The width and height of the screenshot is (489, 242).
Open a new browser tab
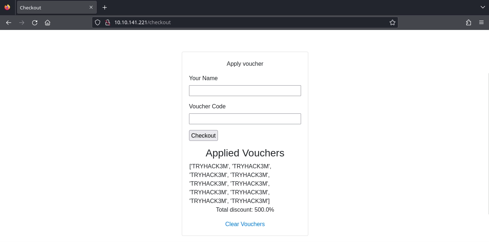[x=105, y=7]
